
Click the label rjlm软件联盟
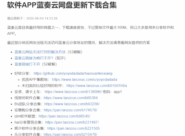coord(25,116)
